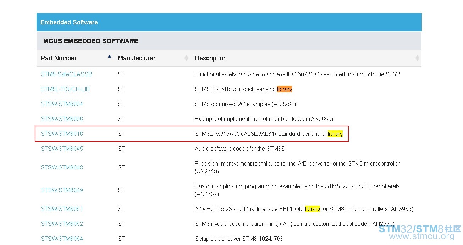Open the STSW-STM8045 part link
Image resolution: width=463 pixels, height=245 pixels.
(x=62, y=149)
